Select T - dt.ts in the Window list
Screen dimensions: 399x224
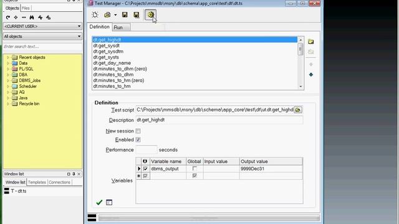click(x=18, y=191)
